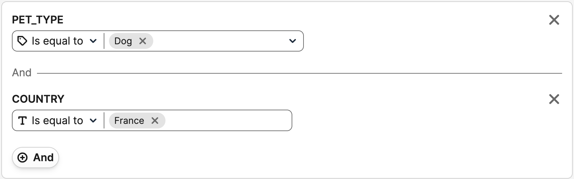Remove the France value chip

(x=155, y=121)
